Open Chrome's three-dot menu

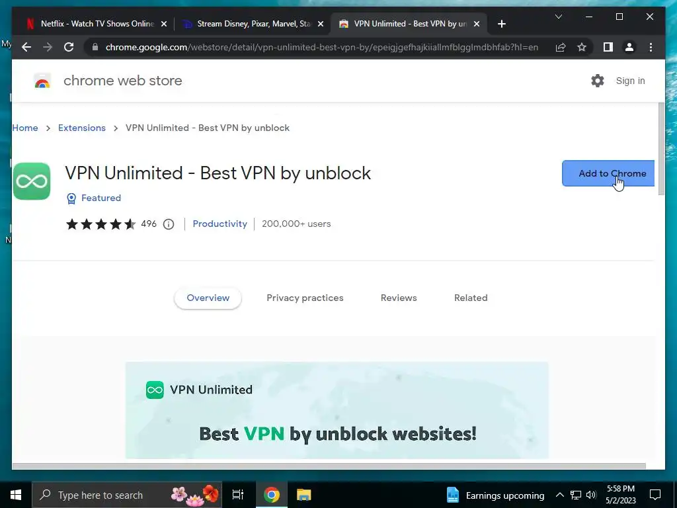point(651,47)
